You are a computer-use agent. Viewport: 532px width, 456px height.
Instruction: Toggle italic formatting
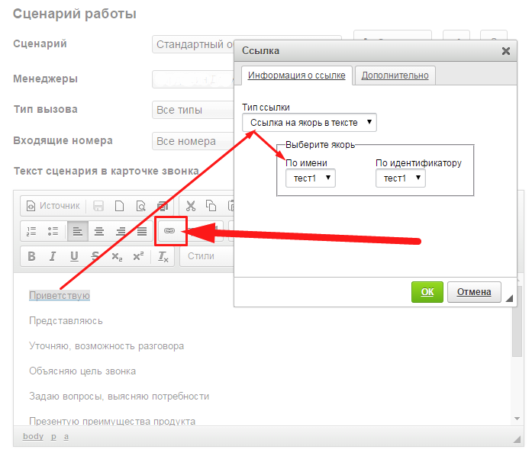point(53,256)
